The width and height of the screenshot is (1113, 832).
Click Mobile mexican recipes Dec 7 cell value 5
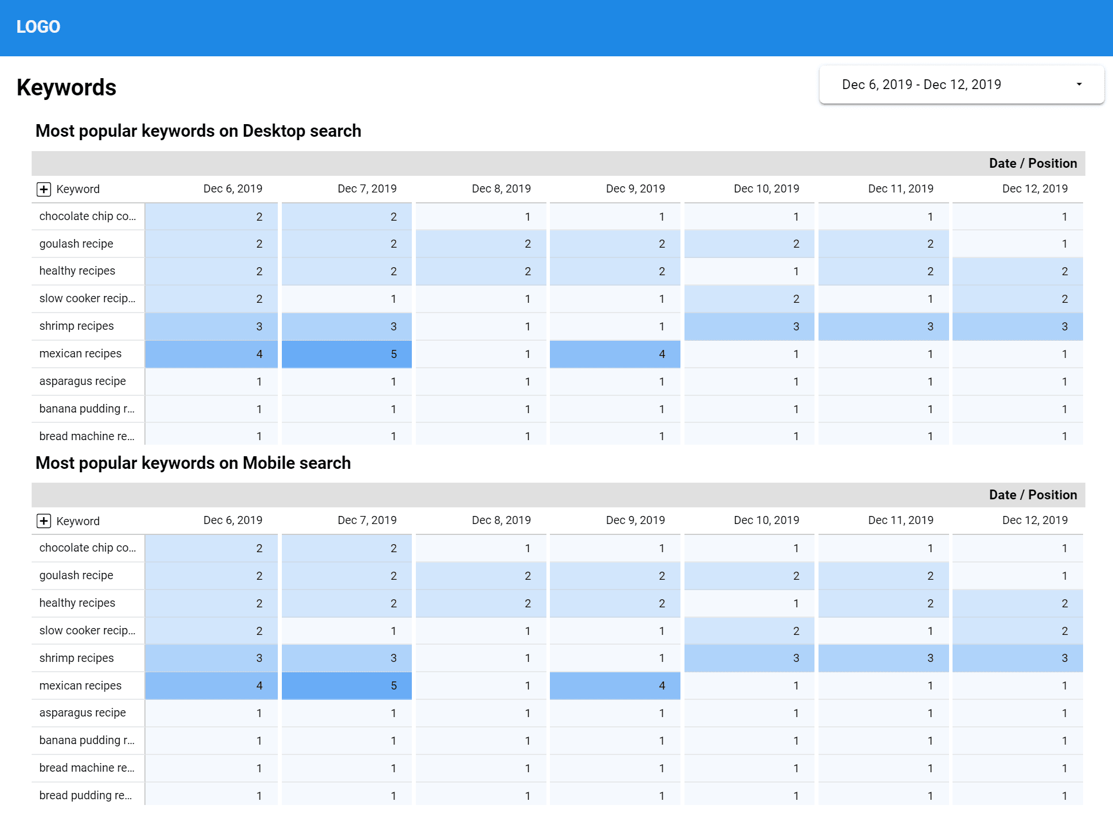coord(347,685)
